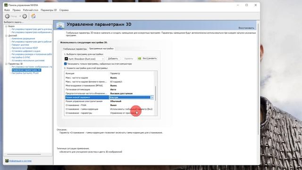Viewport: 302px width, 170px height.
Task: Select 'Установка цифрового аудио' tree item
Action: click(26, 51)
